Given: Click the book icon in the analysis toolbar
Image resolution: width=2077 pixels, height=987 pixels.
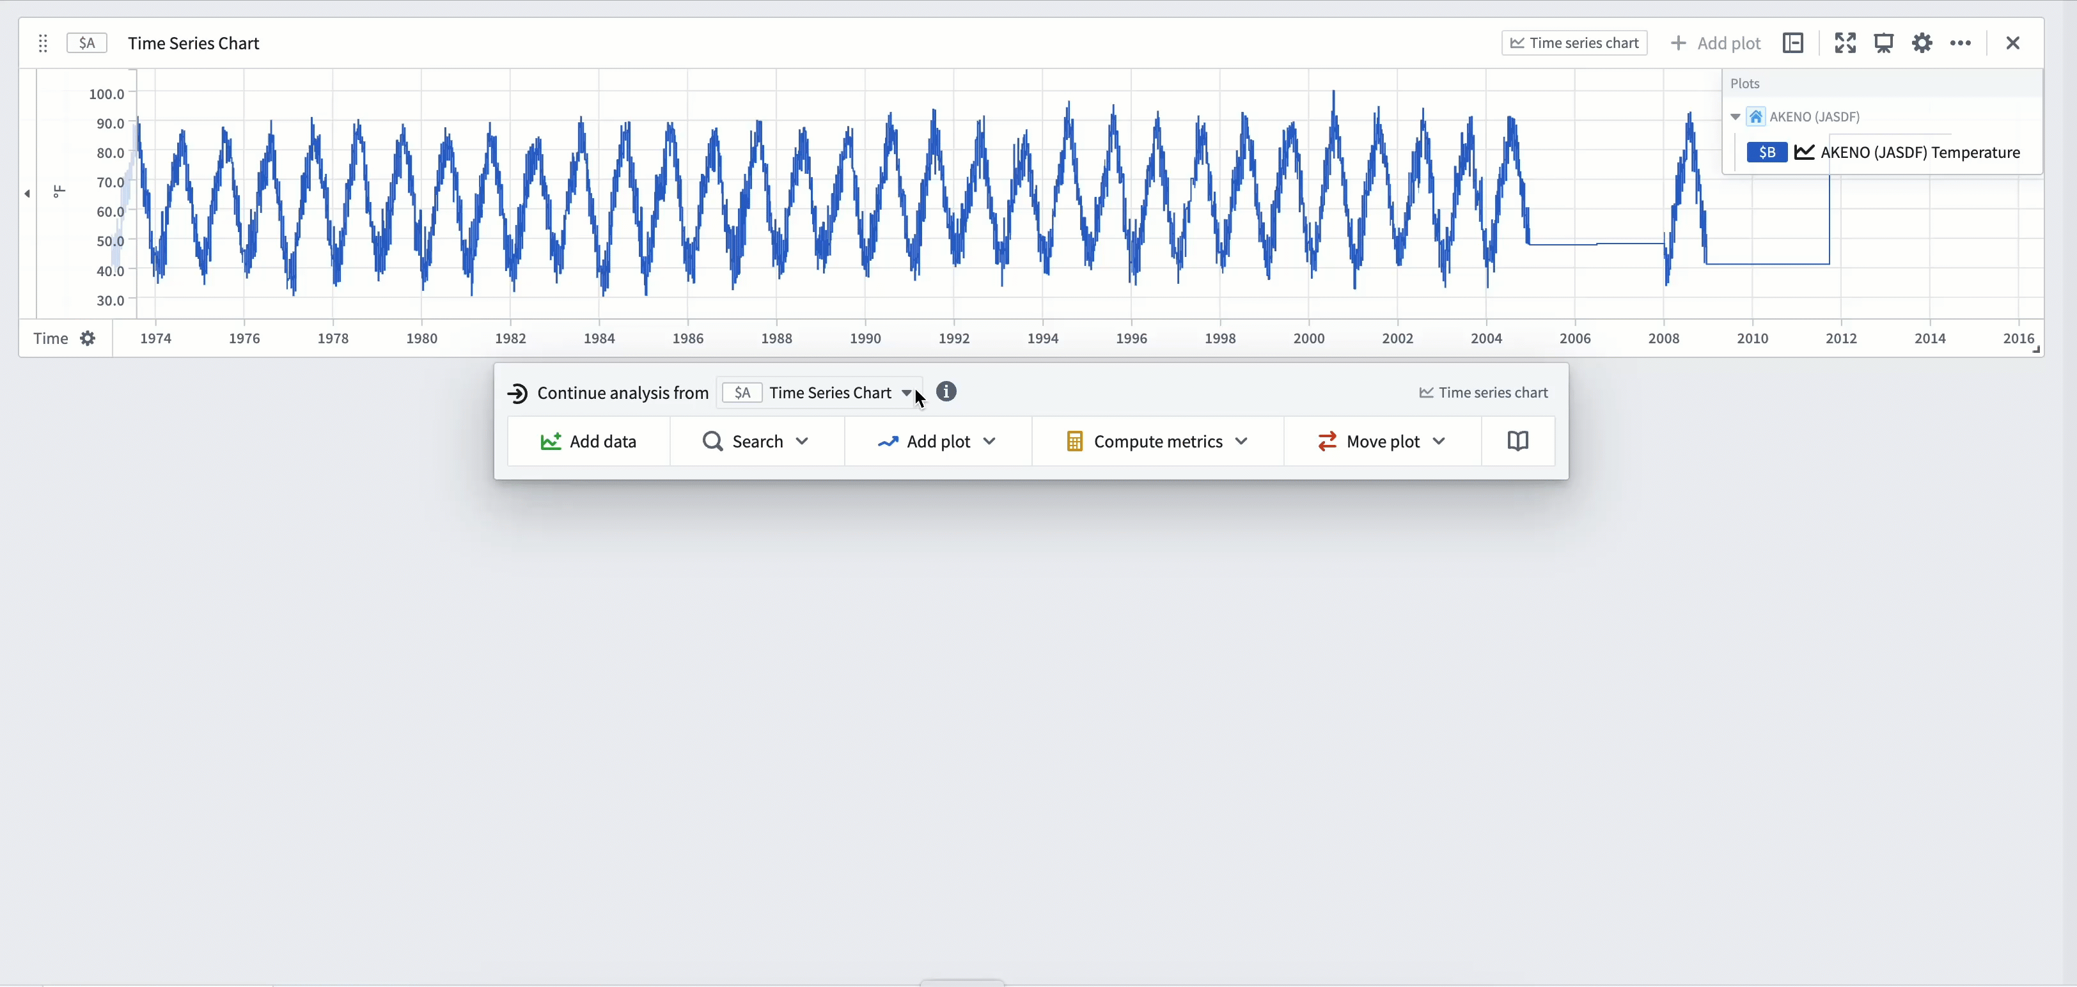Looking at the screenshot, I should (1518, 440).
